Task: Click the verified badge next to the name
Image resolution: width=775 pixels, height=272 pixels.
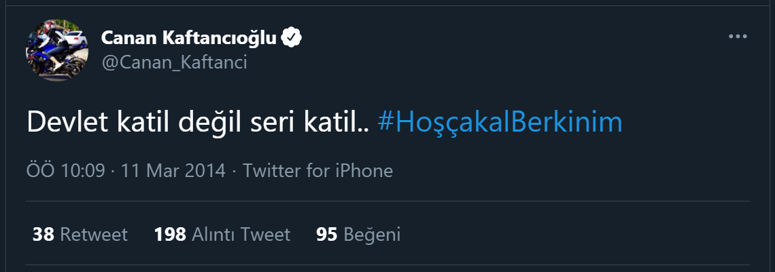Action: (292, 38)
